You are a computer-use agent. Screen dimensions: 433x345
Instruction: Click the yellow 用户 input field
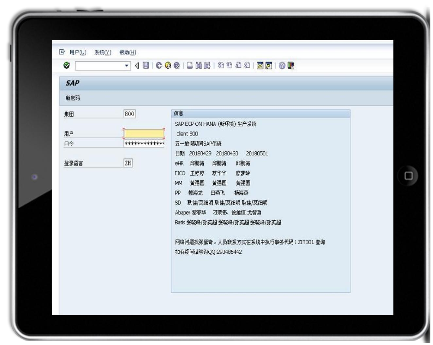(x=144, y=133)
